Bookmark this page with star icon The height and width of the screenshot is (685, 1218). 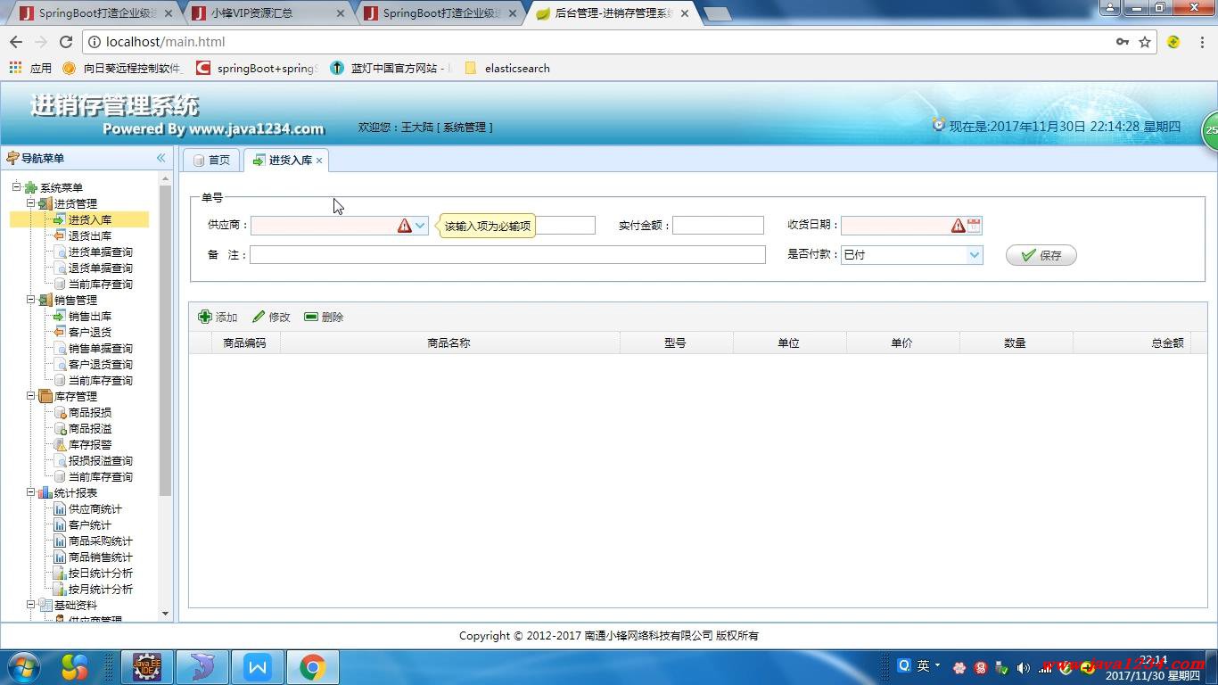click(x=1145, y=42)
